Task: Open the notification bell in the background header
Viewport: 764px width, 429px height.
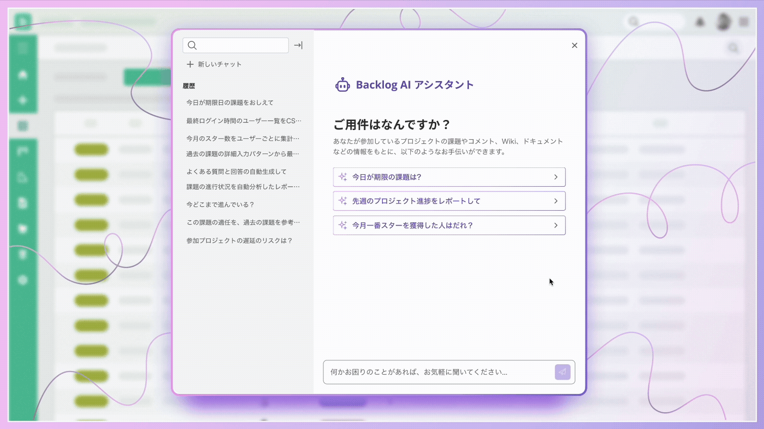Action: click(x=700, y=22)
